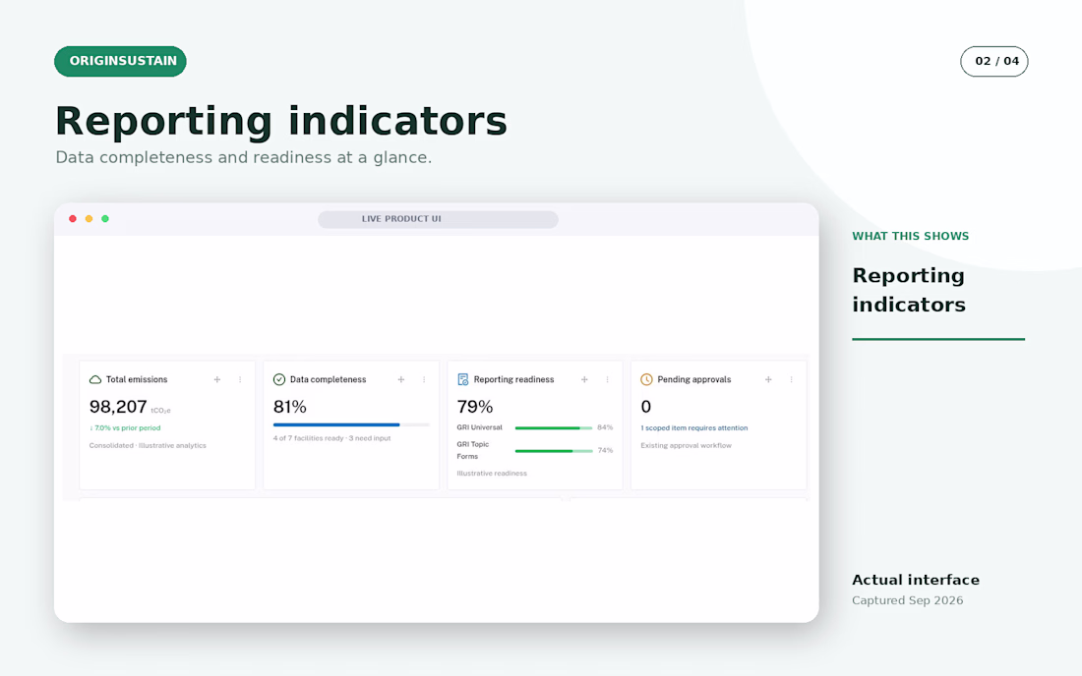Screen dimensions: 1082x676
Task: Click the LIVE PRODUCT UI address pill
Action: (438, 219)
